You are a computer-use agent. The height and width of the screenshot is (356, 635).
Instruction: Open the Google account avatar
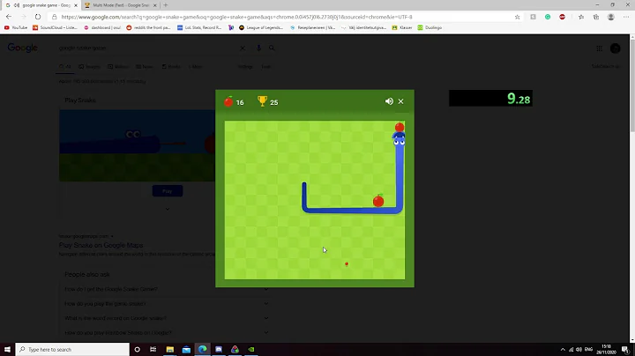[x=616, y=48]
